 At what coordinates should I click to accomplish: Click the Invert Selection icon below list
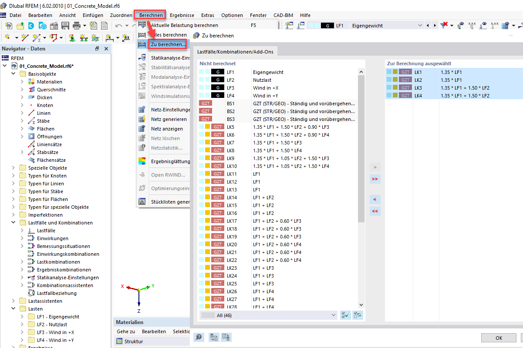358,315
